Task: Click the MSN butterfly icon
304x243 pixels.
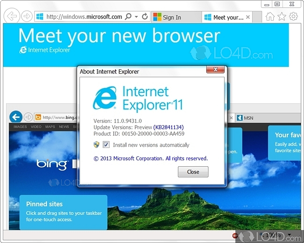Action: point(239,118)
